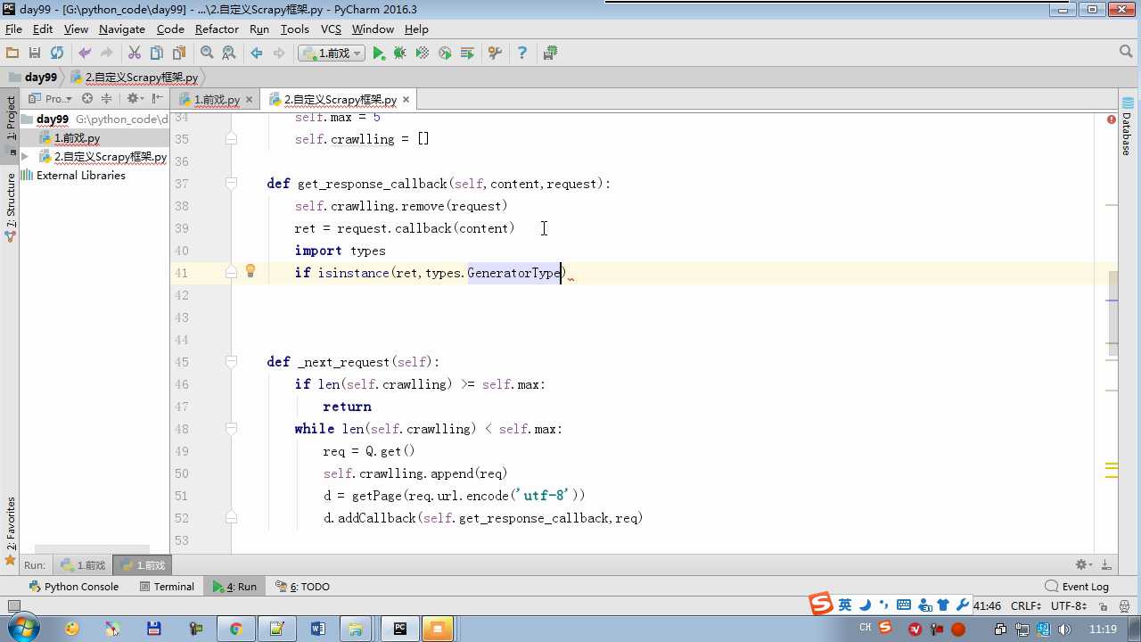Open the Tools menu
1141x642 pixels.
294,29
